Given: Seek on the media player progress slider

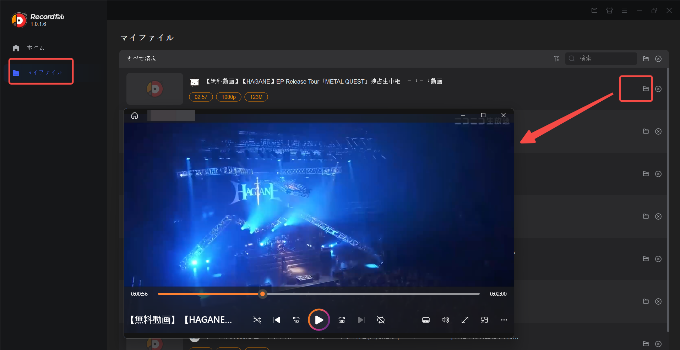Looking at the screenshot, I should [319, 294].
